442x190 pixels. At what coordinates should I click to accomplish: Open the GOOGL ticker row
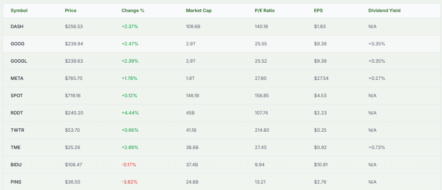(x=19, y=61)
